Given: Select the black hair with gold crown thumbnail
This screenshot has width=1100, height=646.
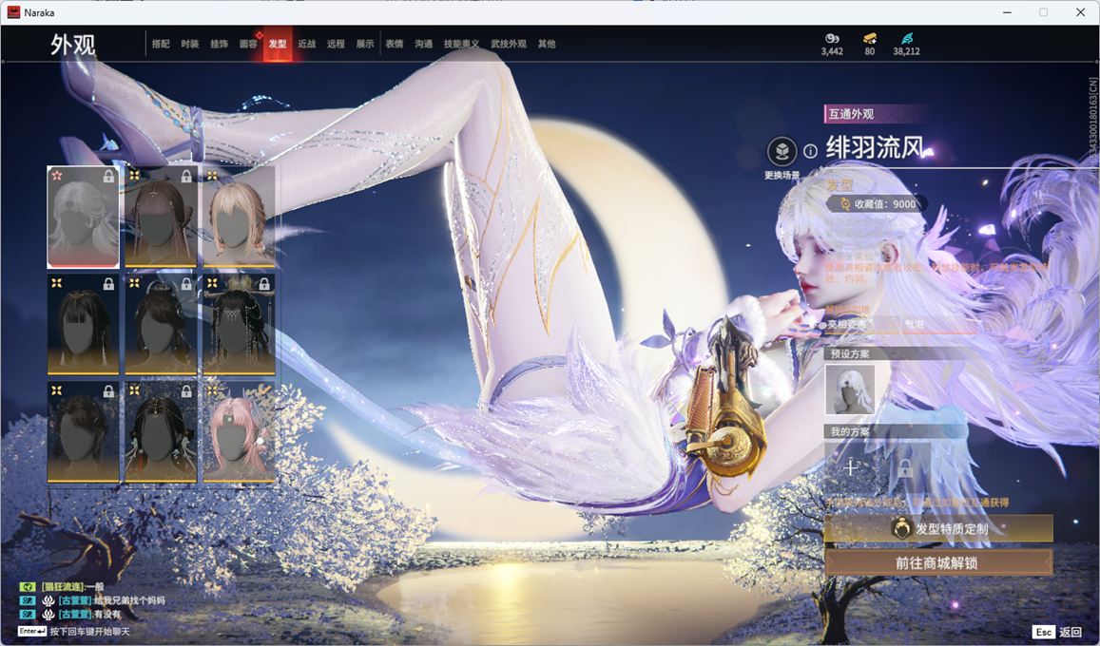Looking at the screenshot, I should (x=239, y=324).
